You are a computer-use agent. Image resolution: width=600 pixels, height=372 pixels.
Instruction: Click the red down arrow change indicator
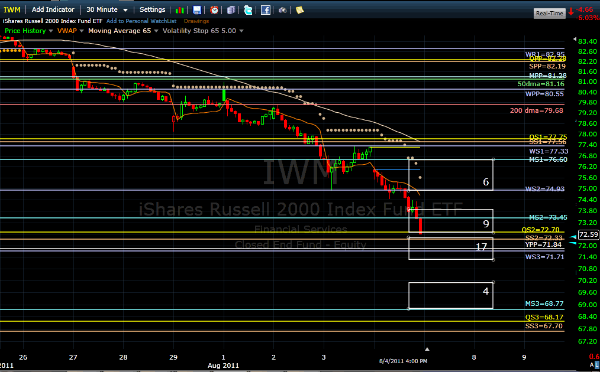coord(571,11)
